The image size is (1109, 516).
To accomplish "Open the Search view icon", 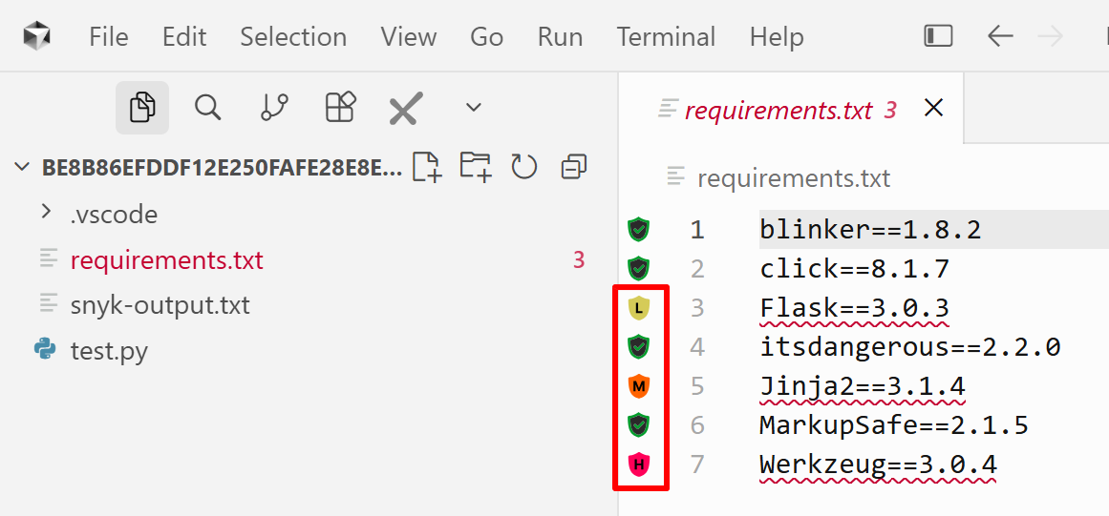I will (208, 107).
